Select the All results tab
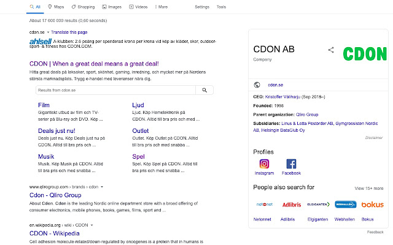This screenshot has width=393, height=245. 35,7
